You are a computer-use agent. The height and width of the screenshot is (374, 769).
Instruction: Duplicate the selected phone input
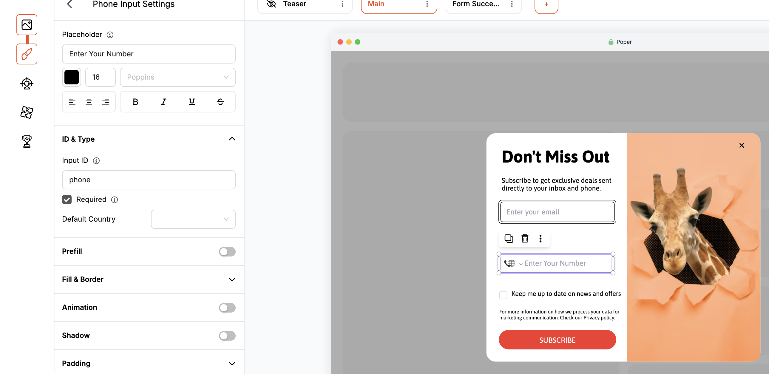click(x=508, y=239)
